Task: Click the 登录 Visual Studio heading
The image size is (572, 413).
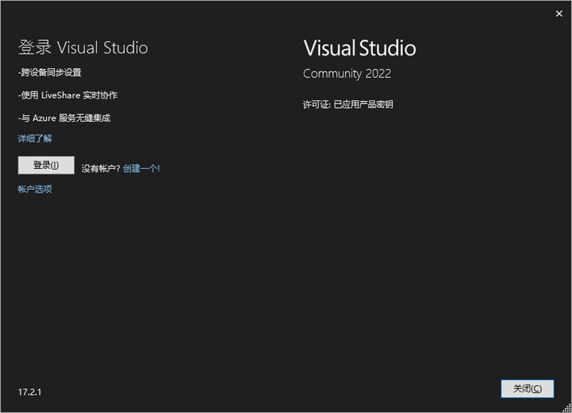Action: [83, 48]
